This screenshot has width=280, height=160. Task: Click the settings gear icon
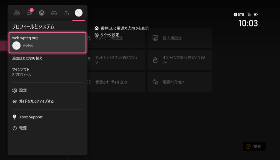[x=15, y=90]
